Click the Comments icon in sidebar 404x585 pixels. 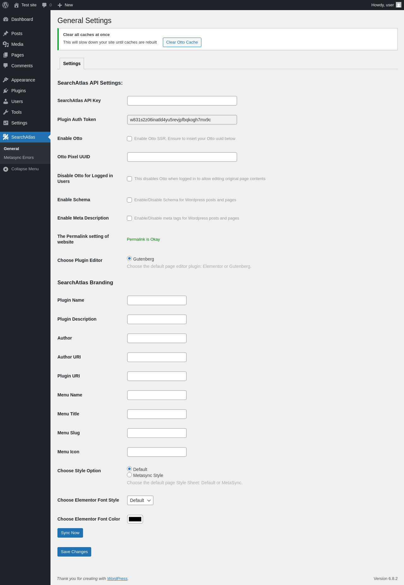pos(6,66)
